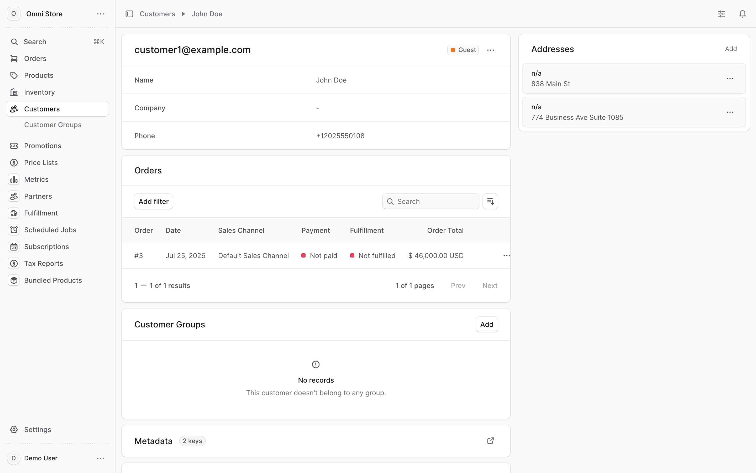Screen dimensions: 756x473
Task: Open the view settings sliders icon
Action: (x=721, y=14)
